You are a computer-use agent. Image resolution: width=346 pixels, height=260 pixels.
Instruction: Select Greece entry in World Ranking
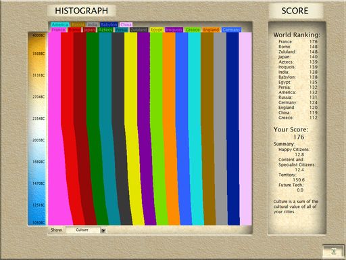tap(298, 118)
